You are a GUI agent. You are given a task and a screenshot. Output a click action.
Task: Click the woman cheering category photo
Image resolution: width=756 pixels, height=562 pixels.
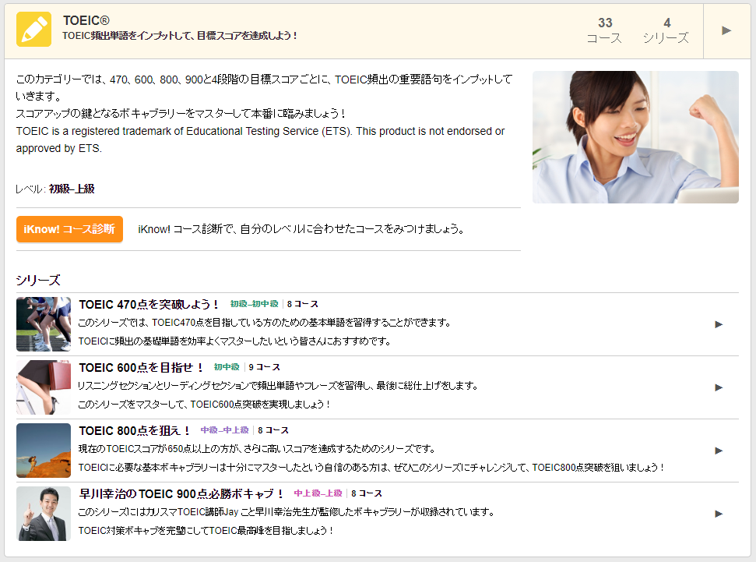[635, 137]
